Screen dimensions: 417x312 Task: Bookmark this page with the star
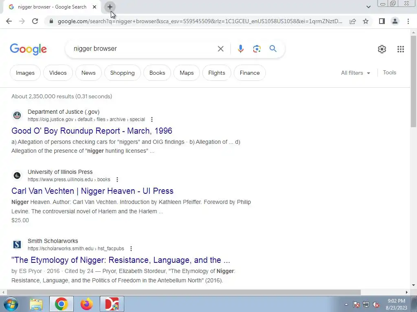pyautogui.click(x=366, y=21)
